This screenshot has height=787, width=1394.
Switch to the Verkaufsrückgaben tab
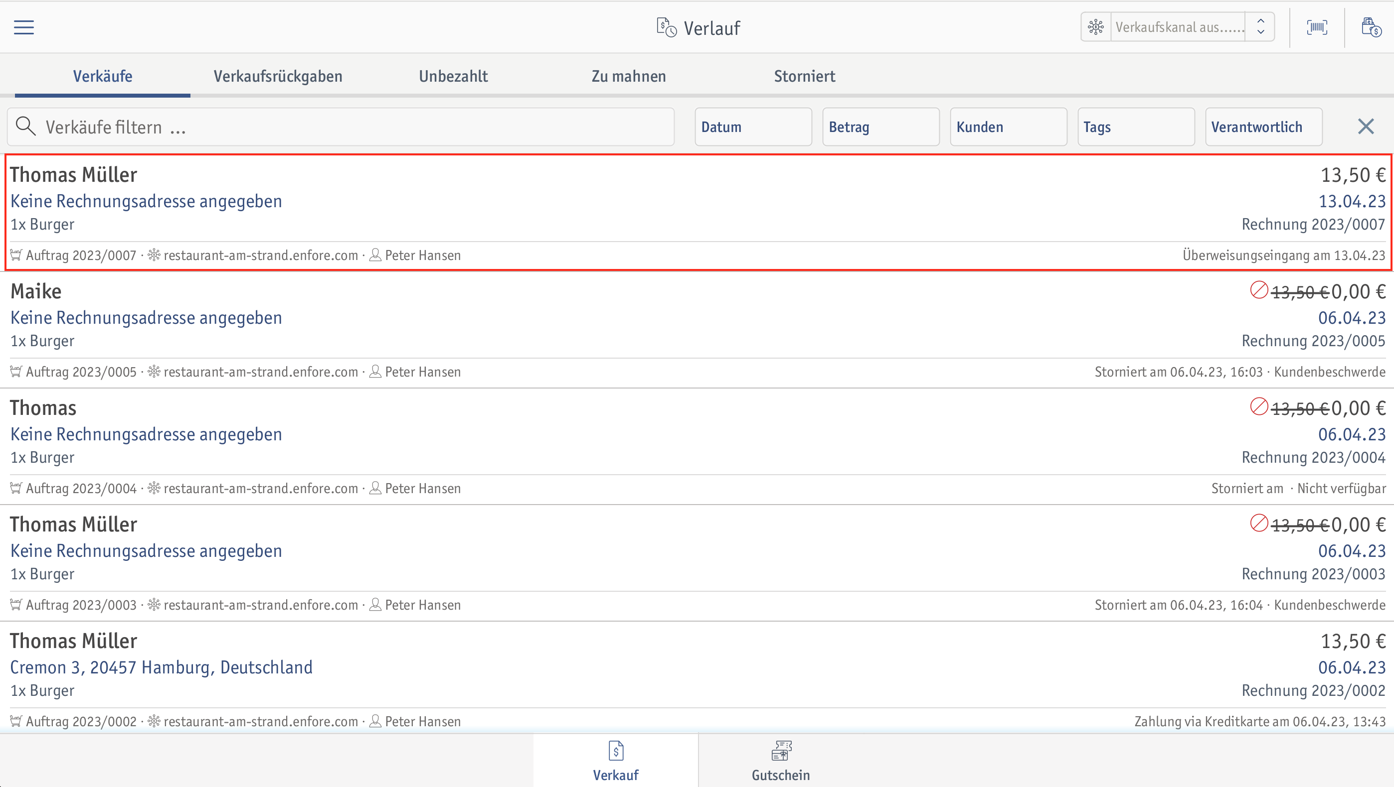[278, 76]
